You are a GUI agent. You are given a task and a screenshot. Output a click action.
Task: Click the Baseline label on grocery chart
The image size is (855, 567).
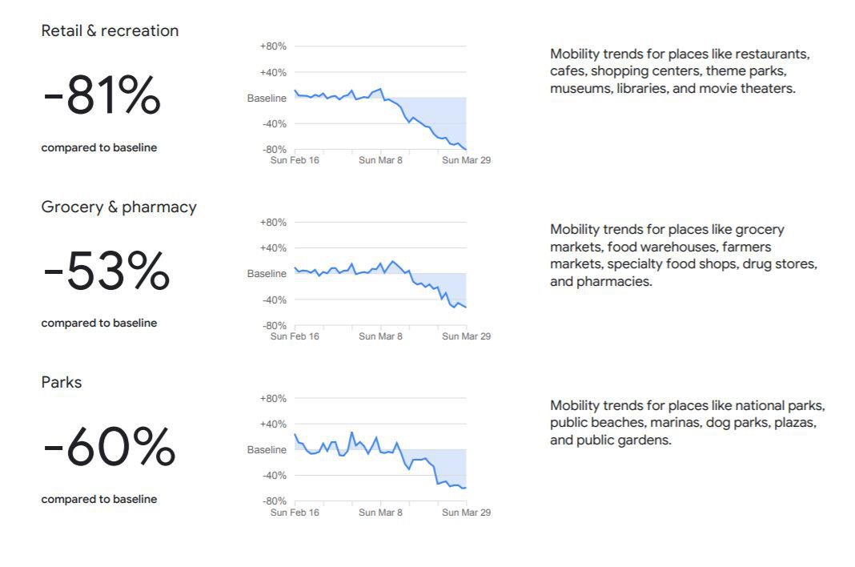267,274
